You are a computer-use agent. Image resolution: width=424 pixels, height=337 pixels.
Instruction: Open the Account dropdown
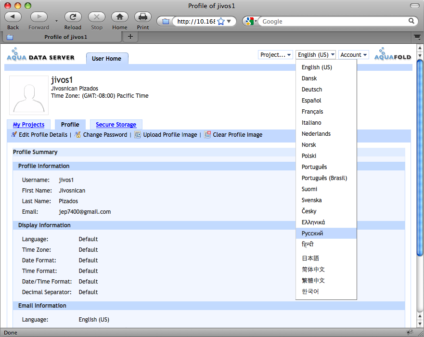pyautogui.click(x=353, y=54)
